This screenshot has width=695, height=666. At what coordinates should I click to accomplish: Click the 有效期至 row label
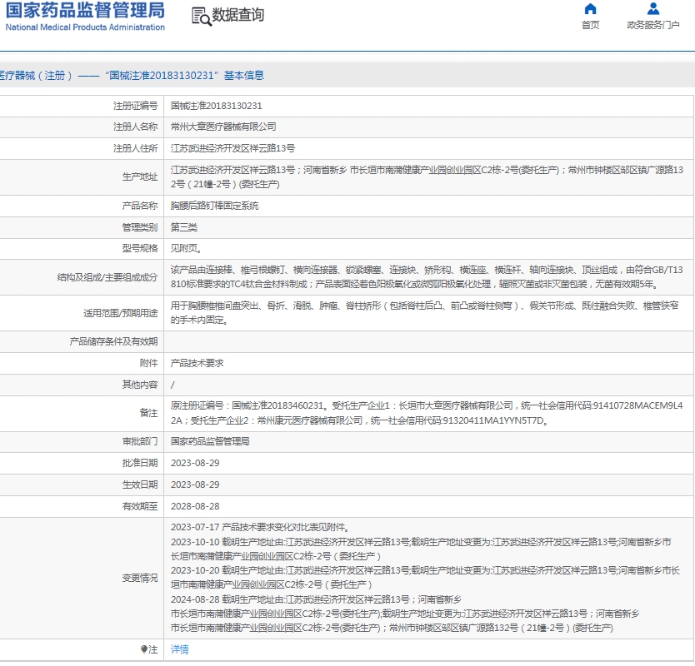(x=140, y=506)
